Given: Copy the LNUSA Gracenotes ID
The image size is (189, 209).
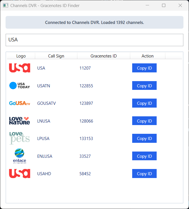Looking at the screenshot, I should pyautogui.click(x=144, y=121).
